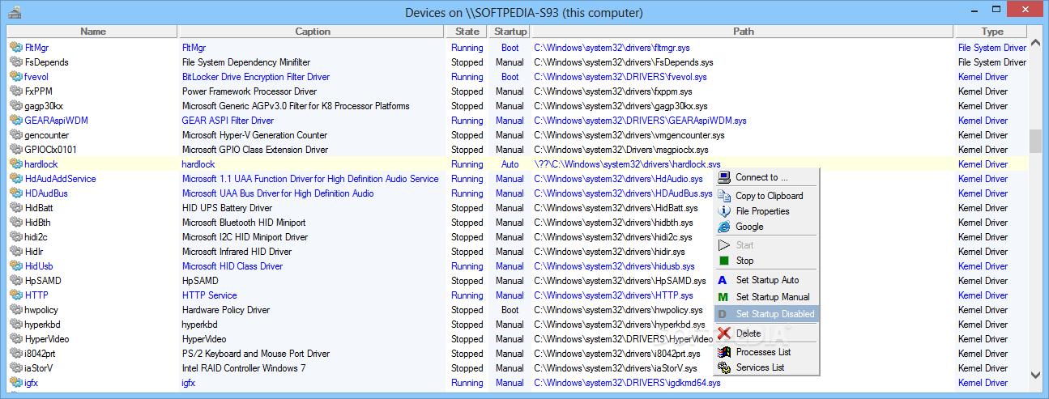
Task: Click the File Properties info icon
Action: pos(724,211)
